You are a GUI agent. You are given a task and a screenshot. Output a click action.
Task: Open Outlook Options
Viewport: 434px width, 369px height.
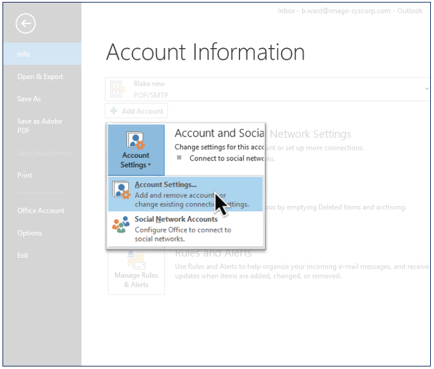(x=30, y=233)
